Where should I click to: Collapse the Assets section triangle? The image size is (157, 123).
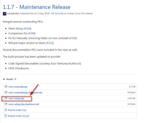[4, 79]
